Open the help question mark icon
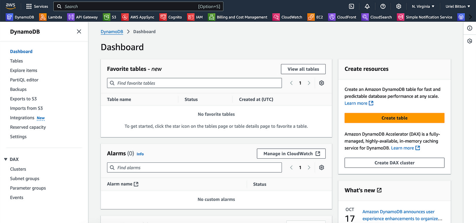 tap(383, 6)
